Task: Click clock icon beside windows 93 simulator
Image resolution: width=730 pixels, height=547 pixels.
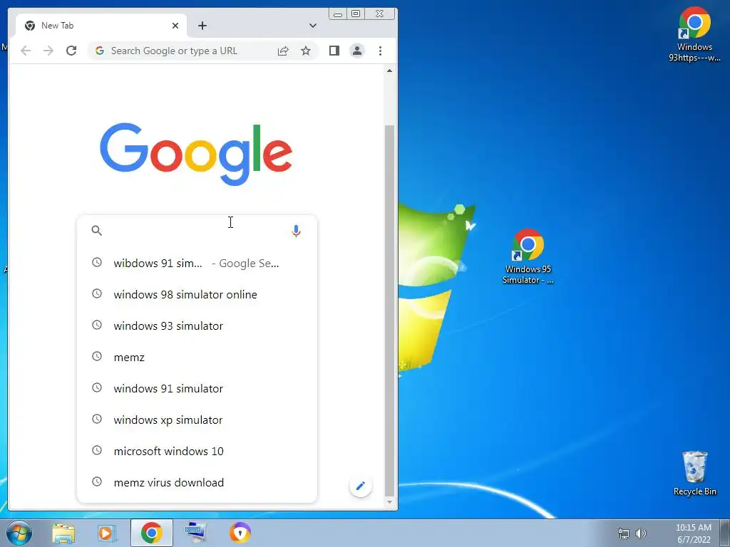Action: pos(97,325)
